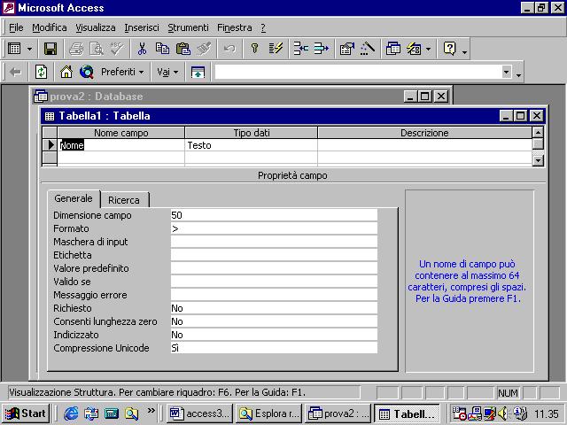The width and height of the screenshot is (567, 425).
Task: Switch to the Ricerca tab
Action: (124, 200)
